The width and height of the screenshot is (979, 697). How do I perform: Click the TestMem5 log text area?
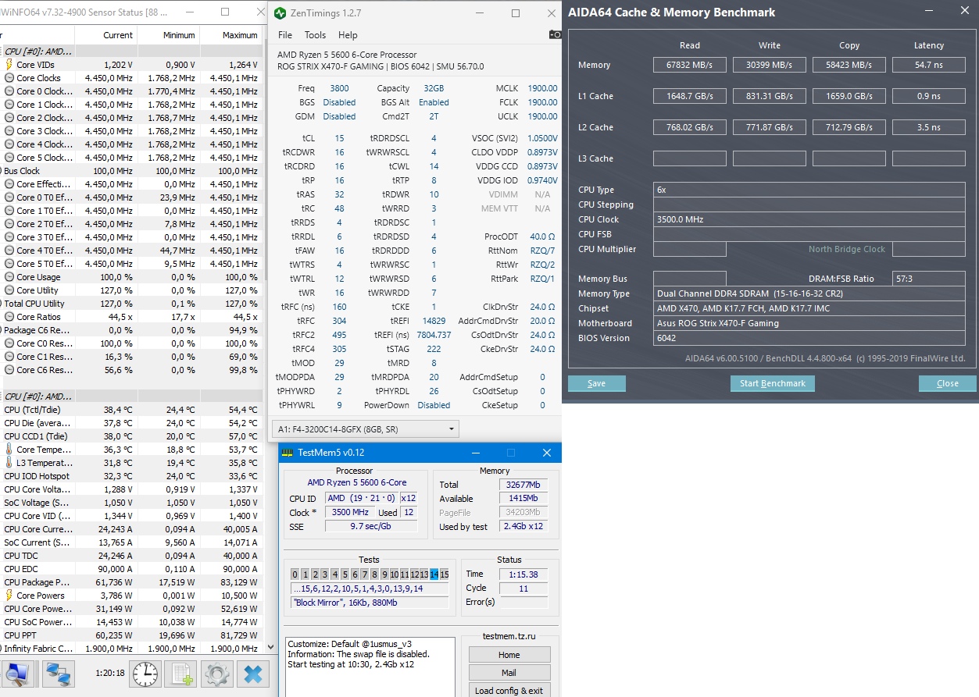pyautogui.click(x=370, y=667)
